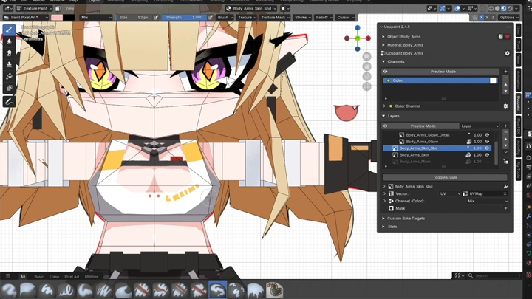Click the Toggle Eraser button
Viewport: 532px width, 299px height.
click(x=445, y=177)
